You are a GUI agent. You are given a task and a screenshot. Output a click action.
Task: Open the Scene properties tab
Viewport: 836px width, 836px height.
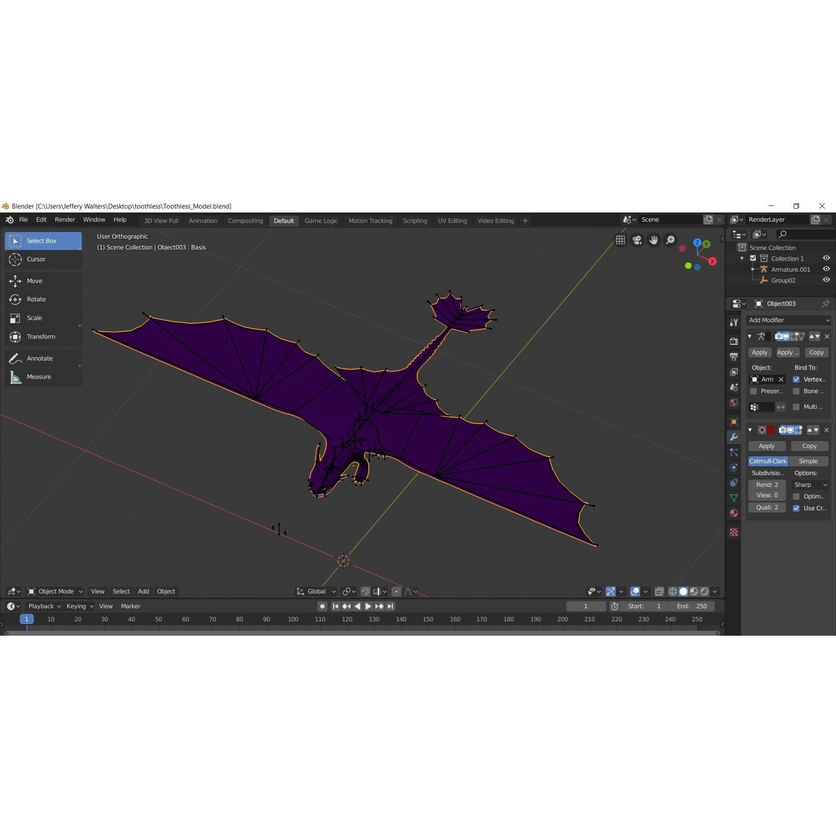[x=734, y=387]
